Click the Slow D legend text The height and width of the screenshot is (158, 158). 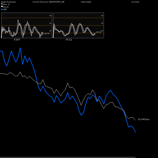click(x=6, y=4)
